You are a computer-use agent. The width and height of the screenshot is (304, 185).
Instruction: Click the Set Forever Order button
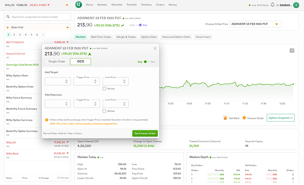pyautogui.click(x=145, y=133)
